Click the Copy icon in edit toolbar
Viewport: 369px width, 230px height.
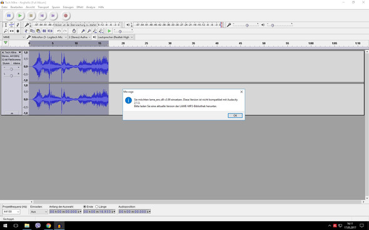click(x=33, y=31)
